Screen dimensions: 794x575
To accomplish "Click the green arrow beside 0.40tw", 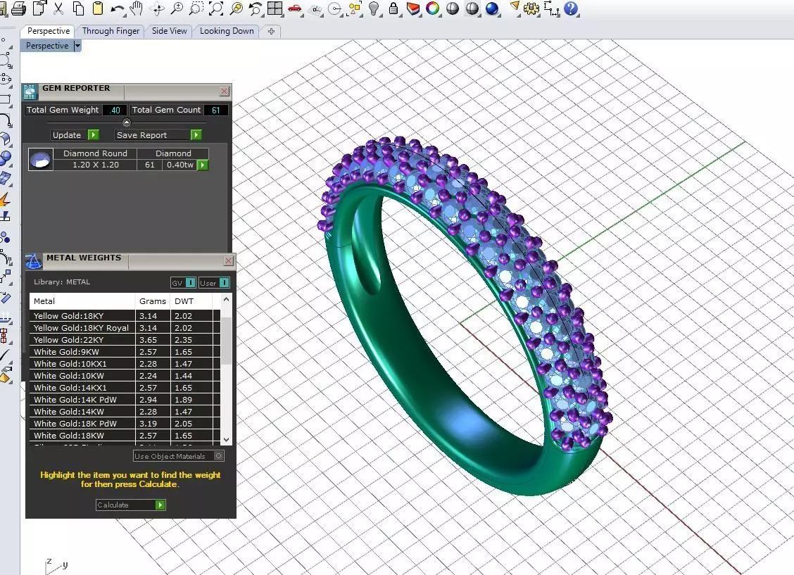I will 203,165.
